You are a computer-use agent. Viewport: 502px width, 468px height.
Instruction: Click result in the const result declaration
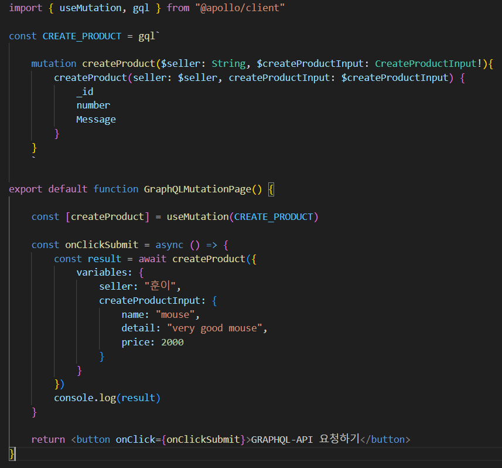[x=104, y=259]
